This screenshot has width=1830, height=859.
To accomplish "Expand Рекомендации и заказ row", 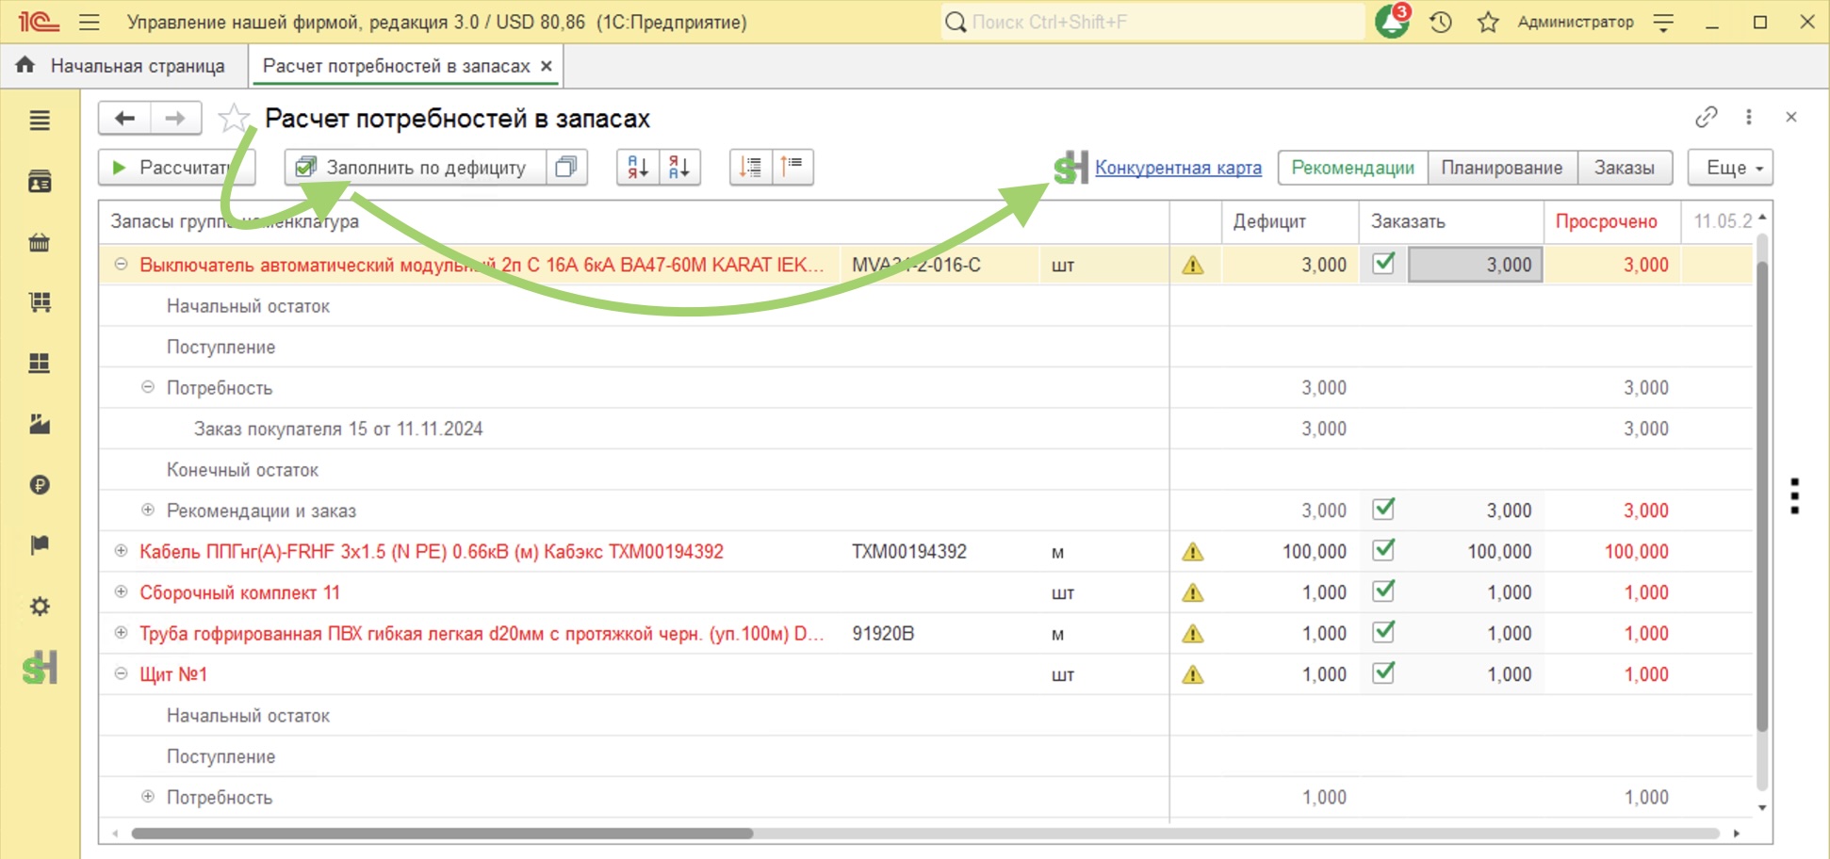I will [x=148, y=510].
